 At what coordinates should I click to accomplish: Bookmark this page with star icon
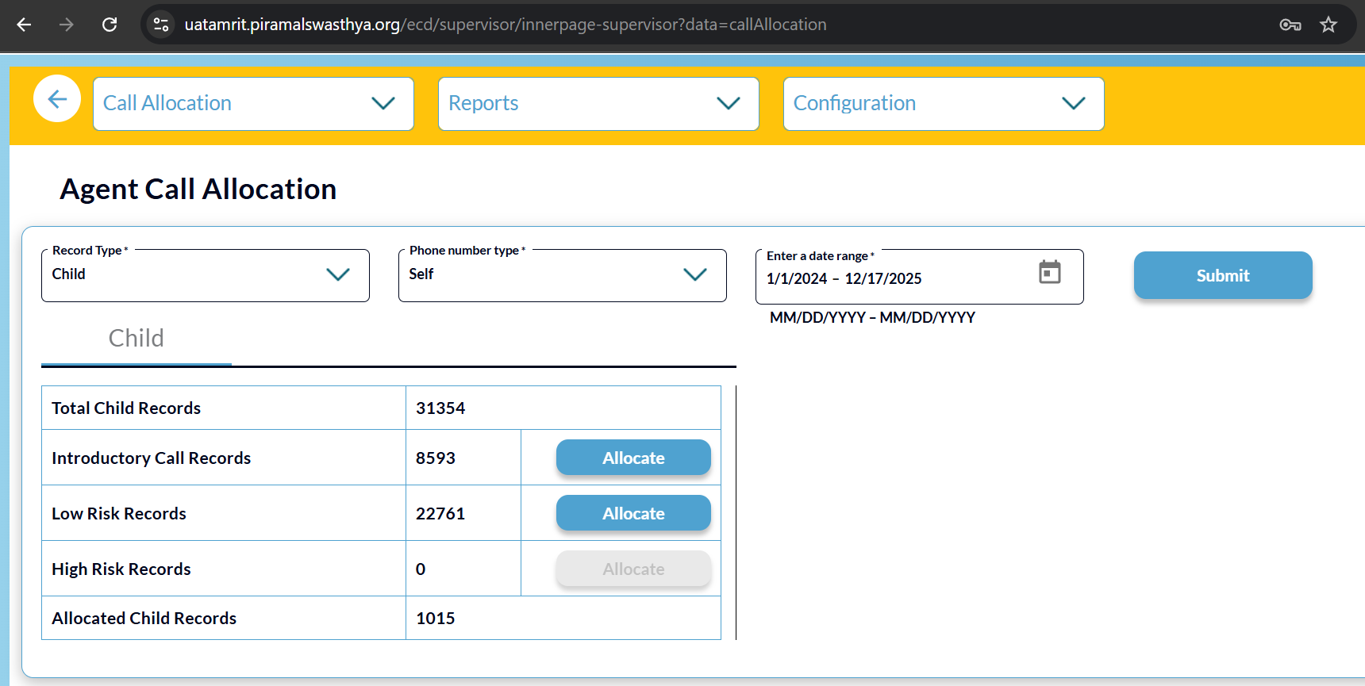[1328, 25]
